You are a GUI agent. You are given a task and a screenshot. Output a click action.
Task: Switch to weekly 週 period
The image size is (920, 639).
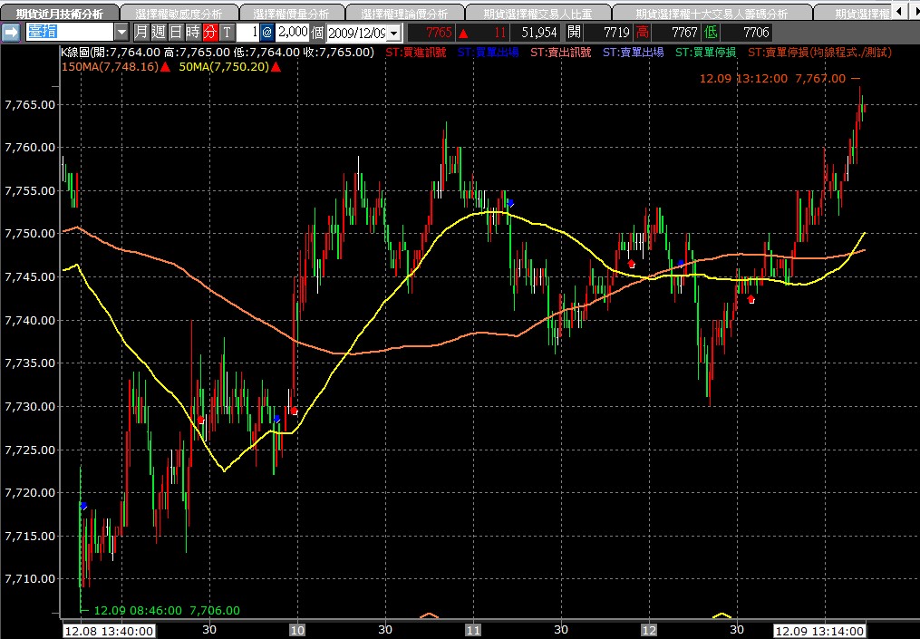(158, 32)
